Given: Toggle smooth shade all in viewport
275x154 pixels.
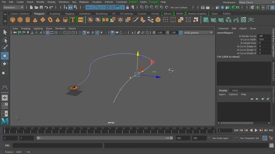Looking at the screenshot, I should coord(84,33).
